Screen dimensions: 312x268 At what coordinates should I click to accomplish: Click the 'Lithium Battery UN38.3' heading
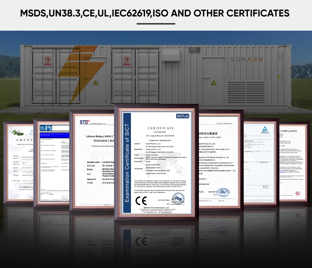click(99, 137)
